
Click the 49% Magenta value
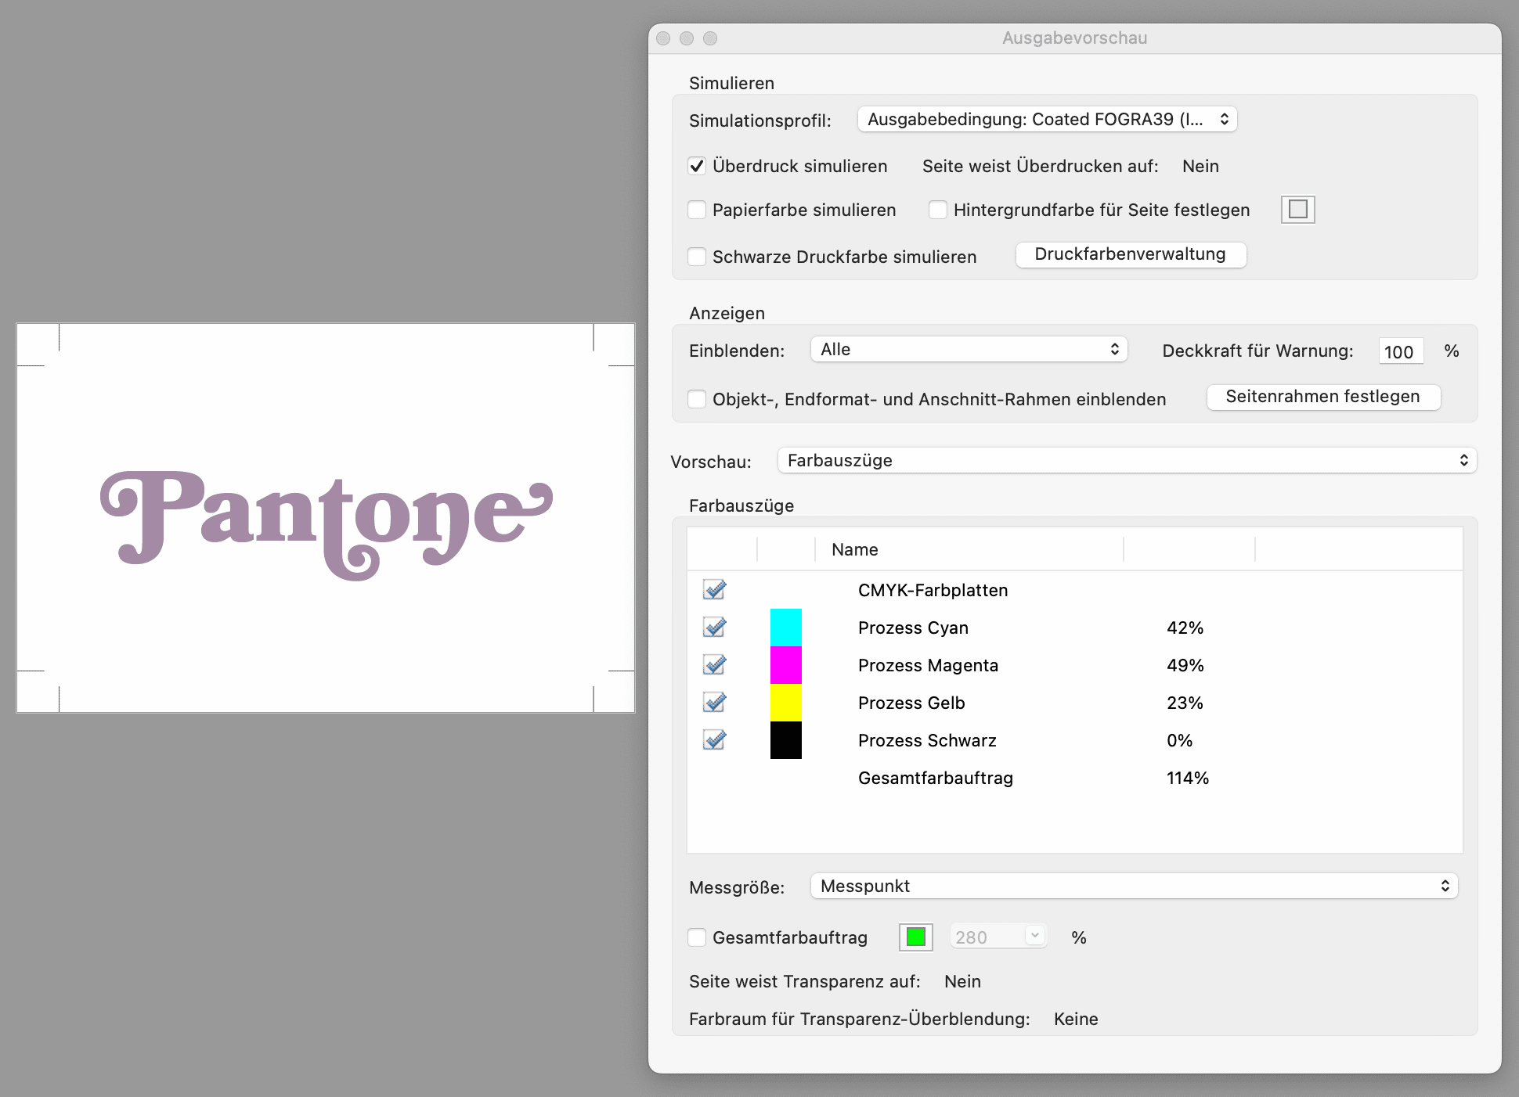pyautogui.click(x=1185, y=665)
